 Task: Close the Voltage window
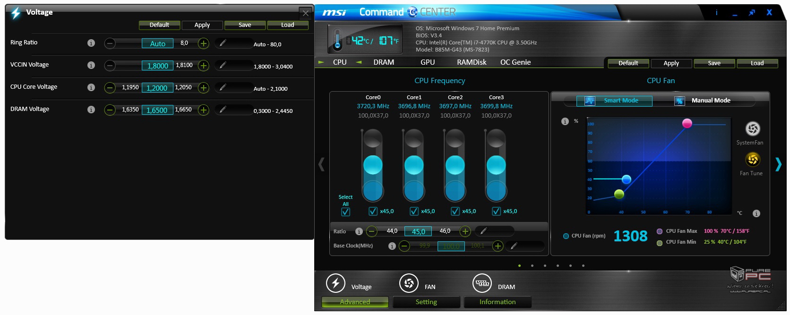(306, 13)
